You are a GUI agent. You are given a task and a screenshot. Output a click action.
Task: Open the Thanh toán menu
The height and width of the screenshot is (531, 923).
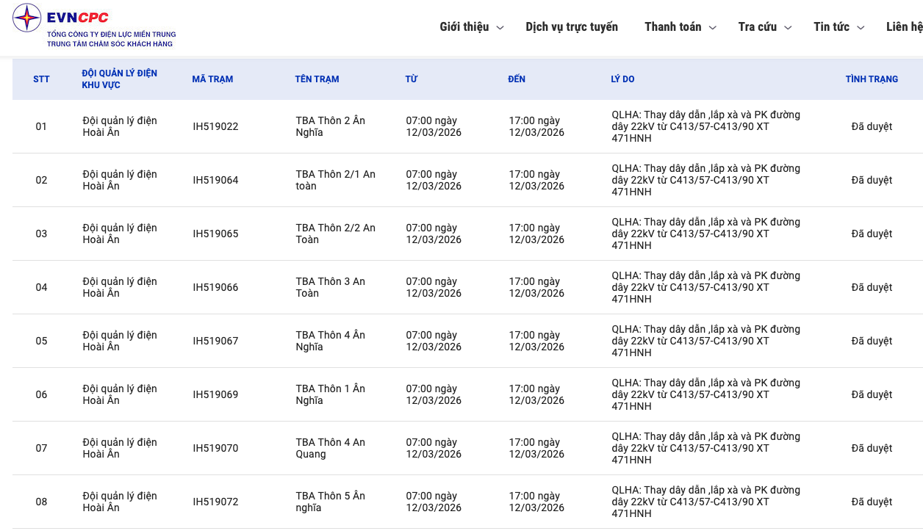click(x=672, y=27)
